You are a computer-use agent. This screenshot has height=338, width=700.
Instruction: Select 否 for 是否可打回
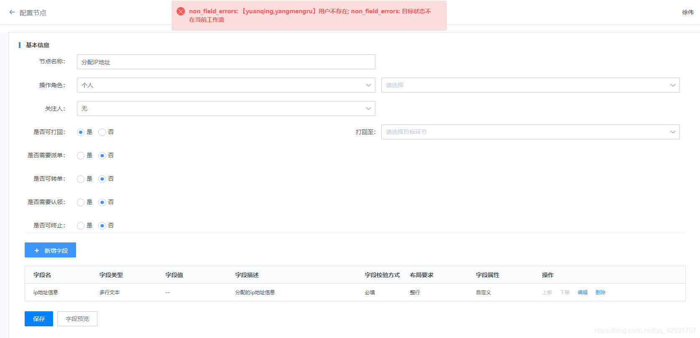point(102,132)
